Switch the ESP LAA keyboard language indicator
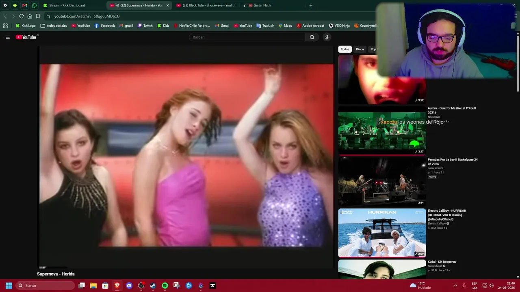Image resolution: width=520 pixels, height=292 pixels. tap(474, 286)
